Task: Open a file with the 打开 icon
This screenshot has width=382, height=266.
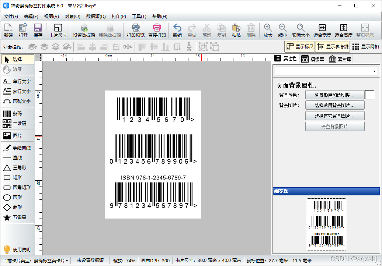Action: (x=23, y=31)
